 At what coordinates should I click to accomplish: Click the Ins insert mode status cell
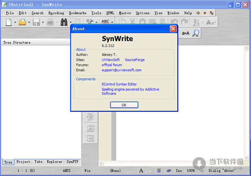[x=179, y=171]
